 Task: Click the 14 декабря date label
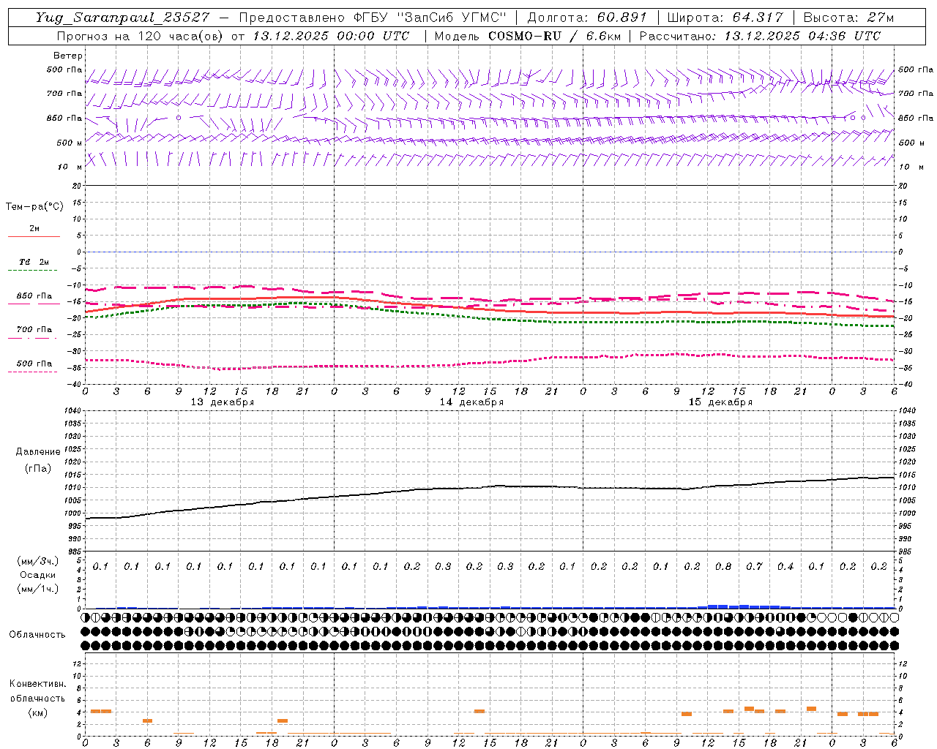471,402
